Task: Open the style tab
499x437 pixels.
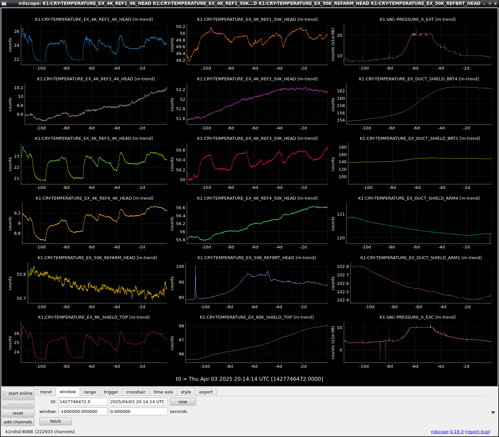Action: (186, 392)
